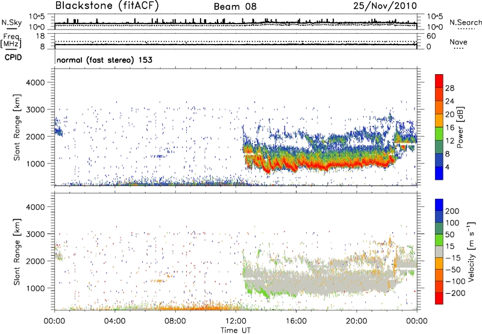
Task: Click the noise trace in the N.Sky panel
Action: pyautogui.click(x=236, y=24)
